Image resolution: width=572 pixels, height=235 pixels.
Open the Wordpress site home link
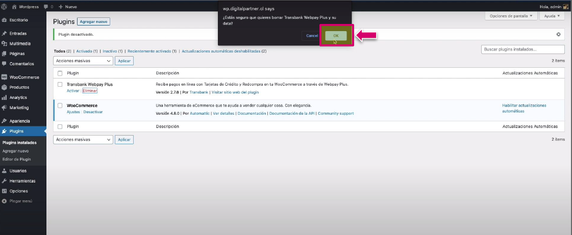point(25,7)
